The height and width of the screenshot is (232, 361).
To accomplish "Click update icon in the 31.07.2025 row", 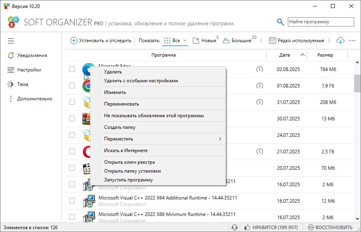I will point(259,102).
